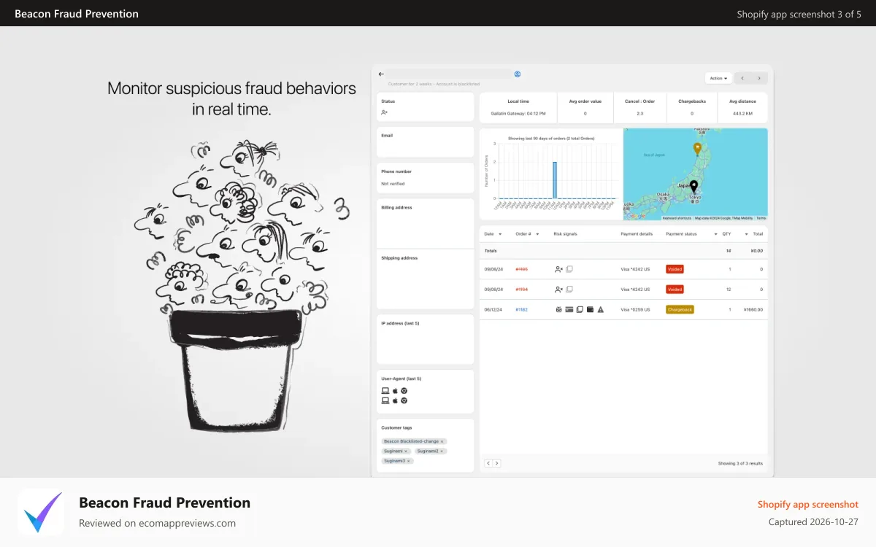876x547 pixels.
Task: Click the yellow flag pin on the map
Action: 697,149
